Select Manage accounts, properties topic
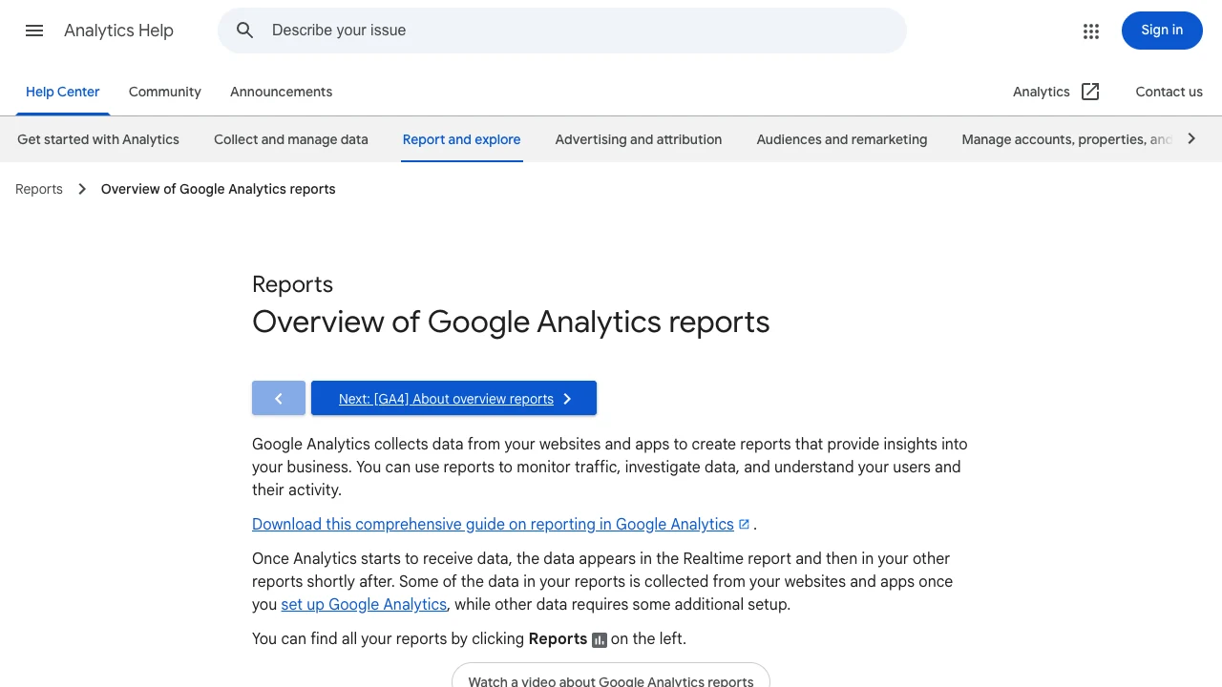1222x687 pixels. click(x=1066, y=139)
